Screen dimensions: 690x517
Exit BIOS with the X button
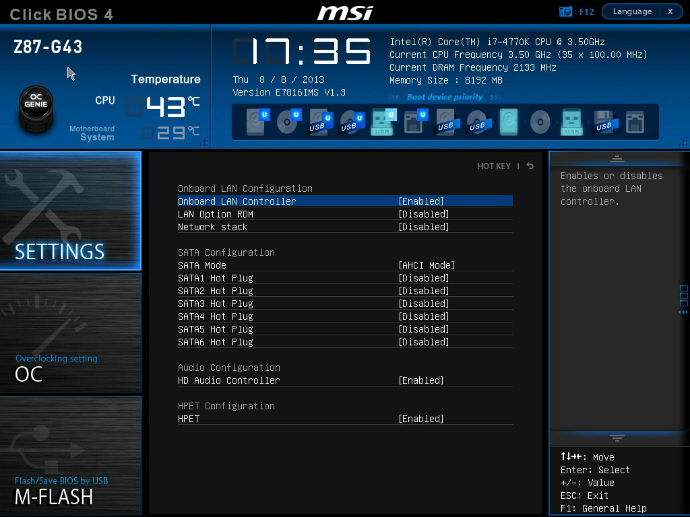pyautogui.click(x=670, y=11)
